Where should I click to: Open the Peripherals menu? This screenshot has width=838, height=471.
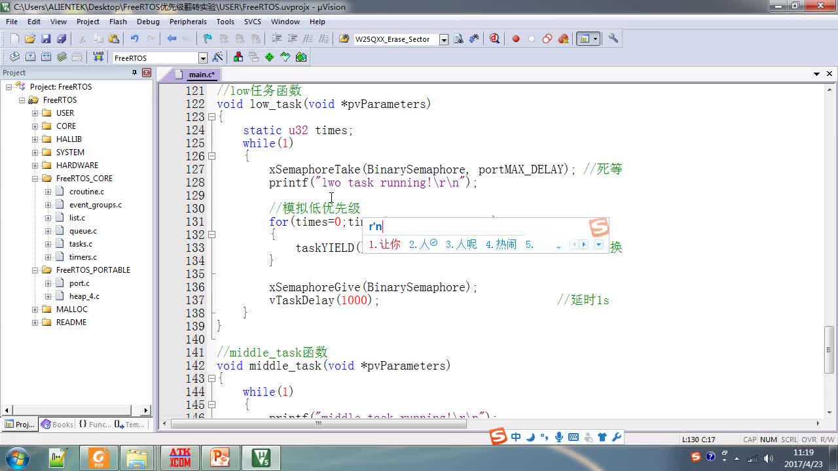pos(188,22)
